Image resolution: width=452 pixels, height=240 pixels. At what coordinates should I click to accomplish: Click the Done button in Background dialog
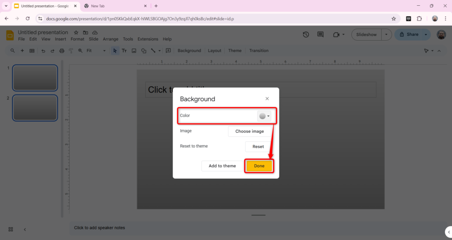point(259,166)
